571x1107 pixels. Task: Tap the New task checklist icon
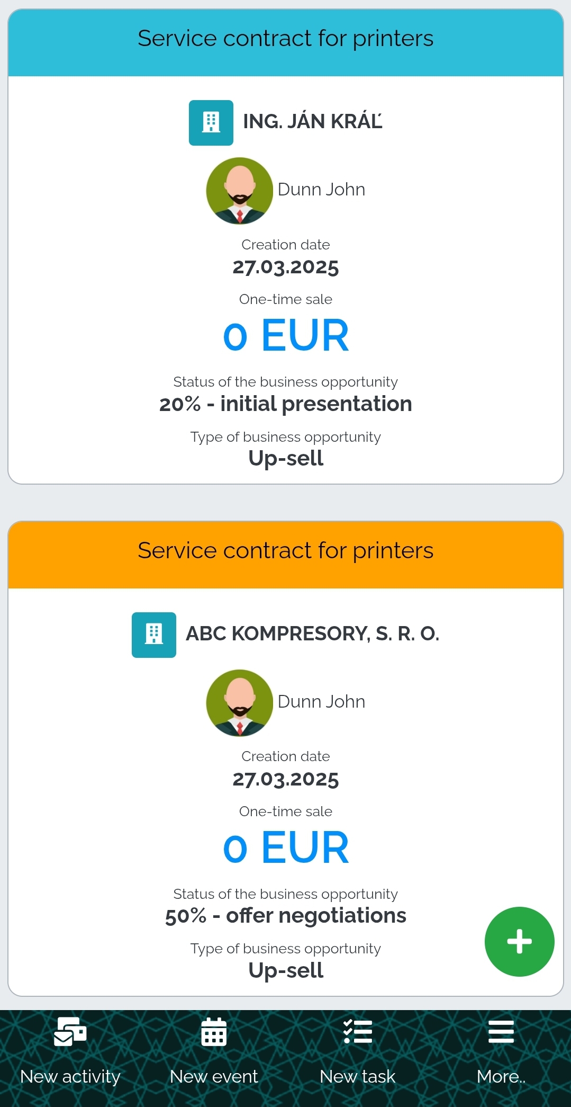358,1032
